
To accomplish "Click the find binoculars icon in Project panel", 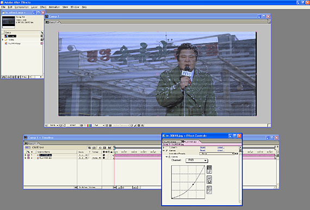I will [x=4, y=77].
